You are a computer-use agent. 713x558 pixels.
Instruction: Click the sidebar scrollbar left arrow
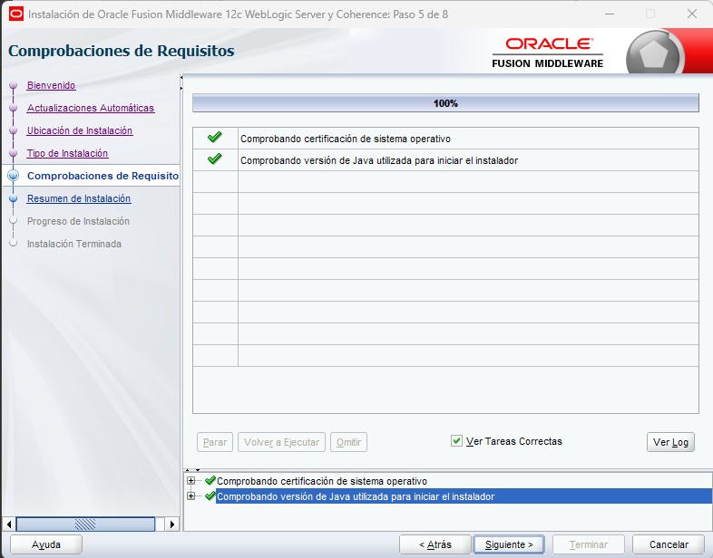(9, 524)
